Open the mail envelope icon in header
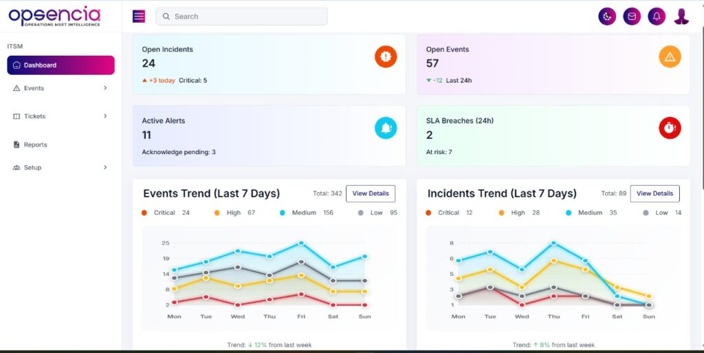704x353 pixels. click(632, 17)
